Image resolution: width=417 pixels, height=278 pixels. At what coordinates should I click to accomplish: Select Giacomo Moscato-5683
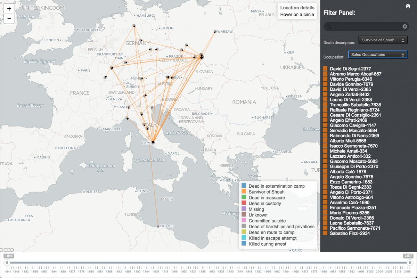[354, 161]
